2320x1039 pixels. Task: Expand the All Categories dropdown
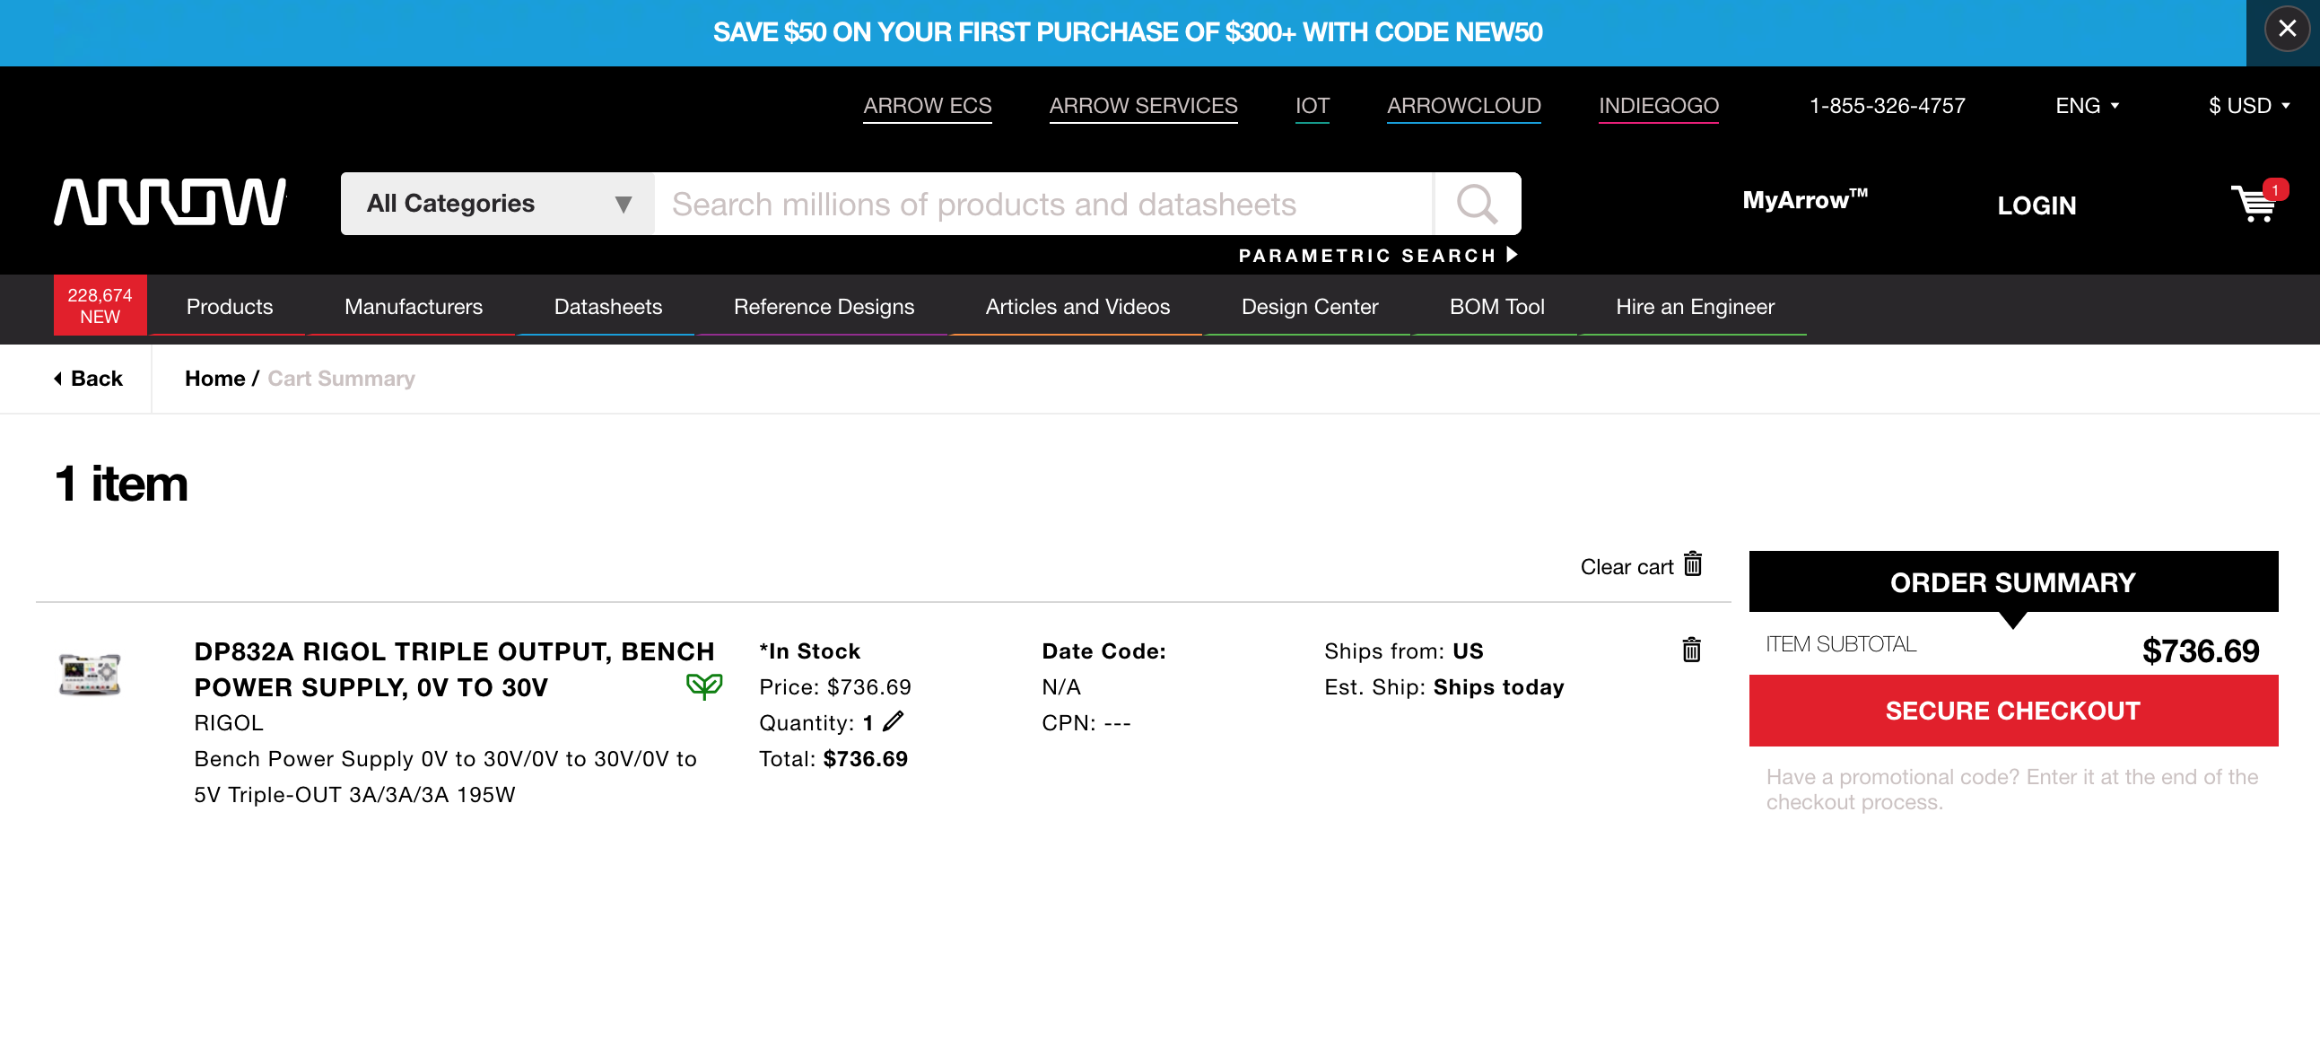click(x=497, y=205)
